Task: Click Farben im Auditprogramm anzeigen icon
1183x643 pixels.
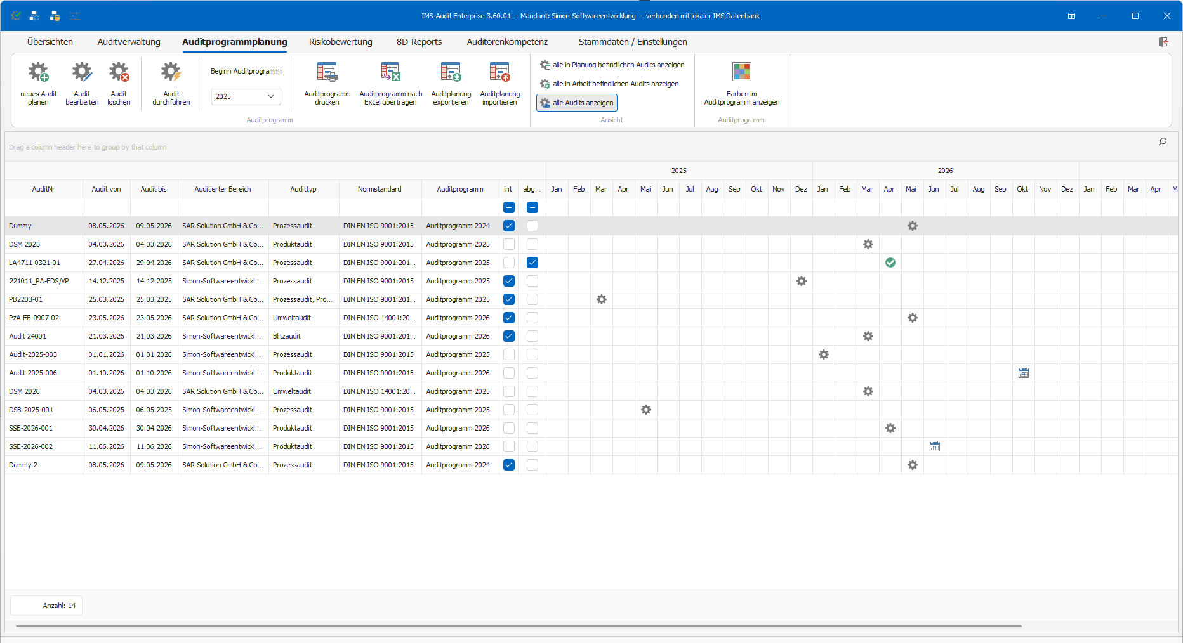Action: click(x=742, y=72)
